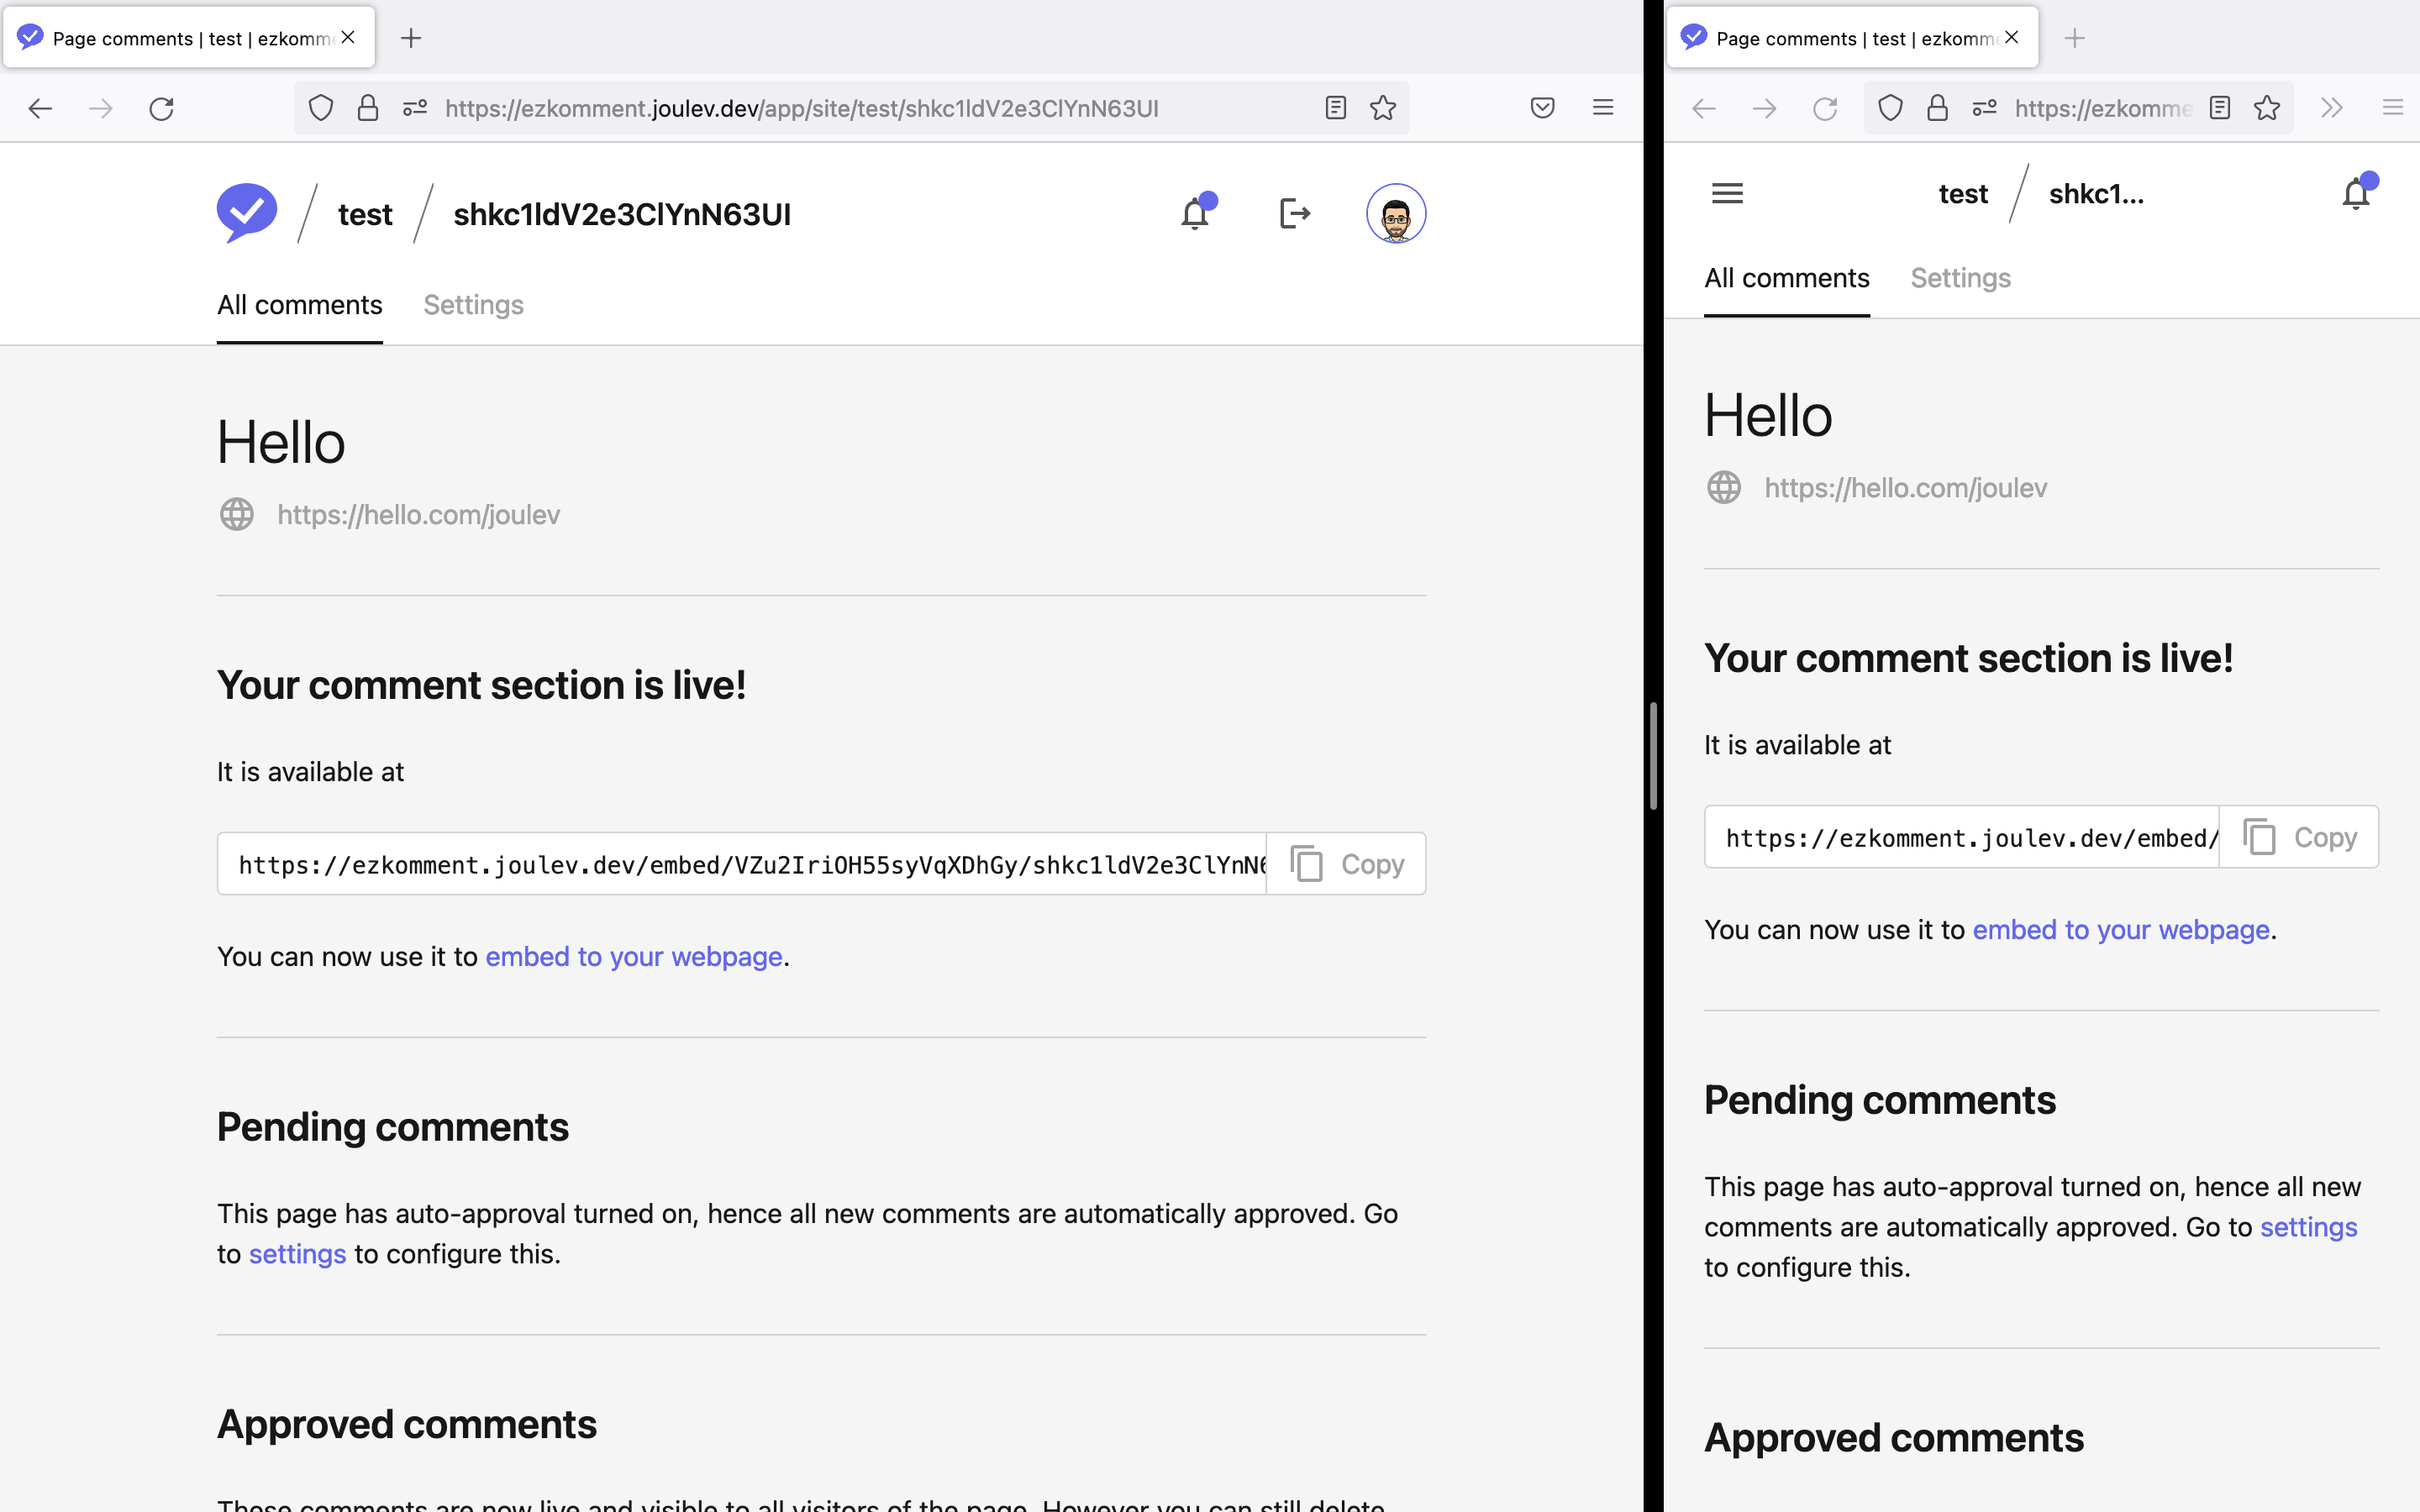2420x1512 pixels.
Task: Select Page comments browser tab in right window
Action: (1853, 38)
